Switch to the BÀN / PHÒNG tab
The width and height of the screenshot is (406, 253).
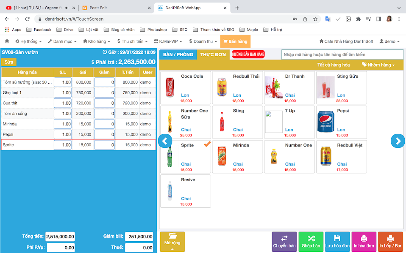pos(178,54)
